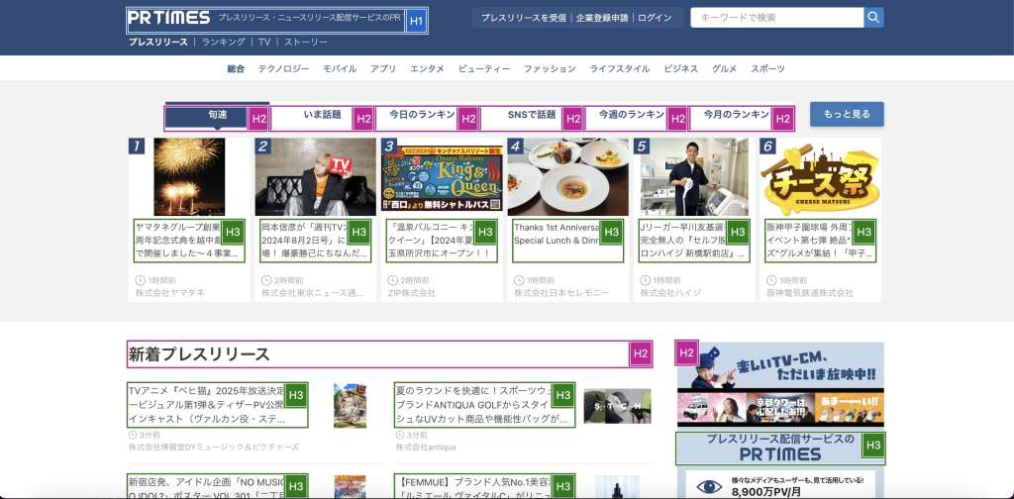Viewport: 1014px width, 499px height.
Task: Select the エンタメ category
Action: point(427,68)
